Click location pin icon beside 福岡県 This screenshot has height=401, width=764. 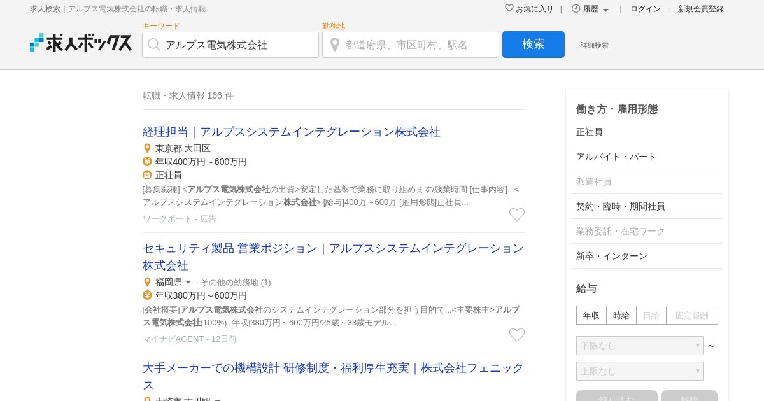147,282
